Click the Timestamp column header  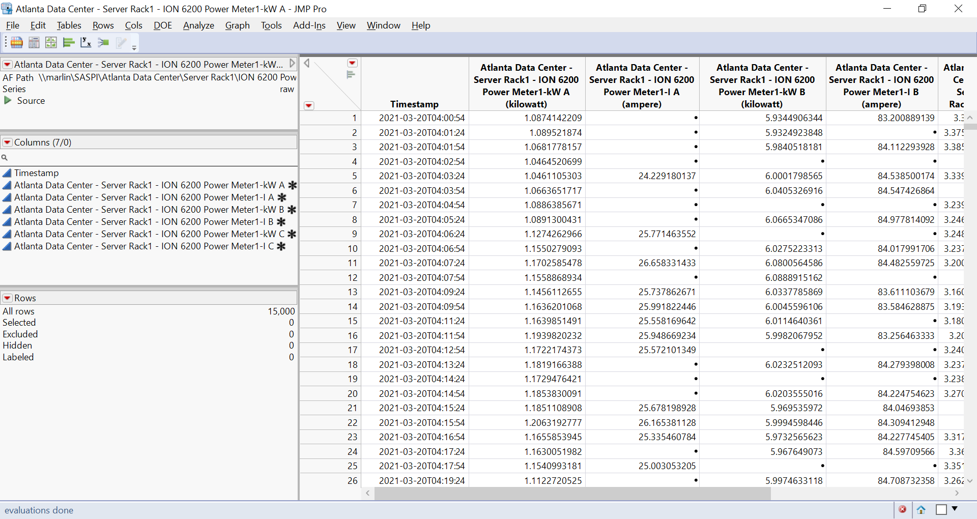point(414,104)
